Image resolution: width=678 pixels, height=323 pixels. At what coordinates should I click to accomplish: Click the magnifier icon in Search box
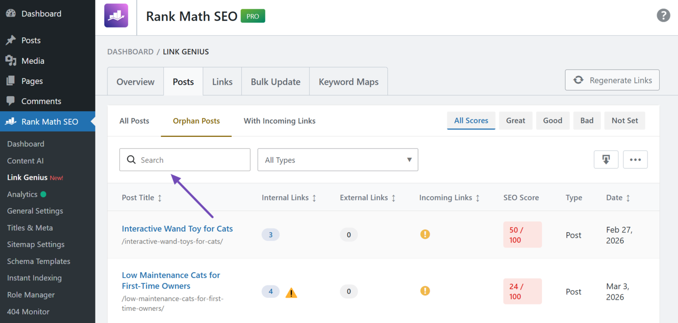tap(131, 160)
